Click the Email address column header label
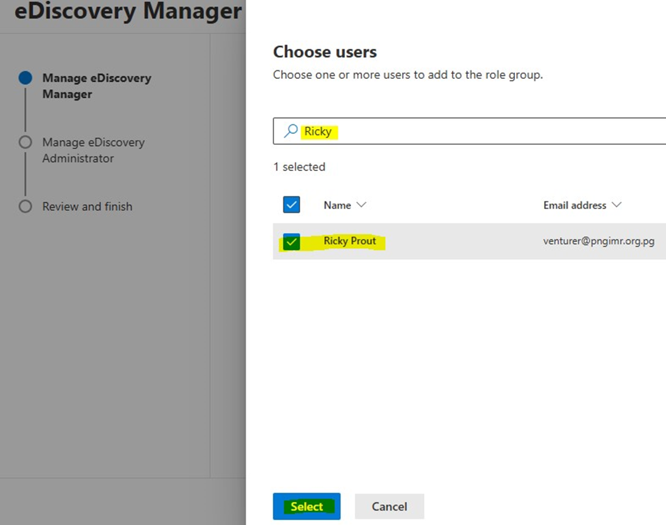Image resolution: width=666 pixels, height=525 pixels. tap(574, 205)
